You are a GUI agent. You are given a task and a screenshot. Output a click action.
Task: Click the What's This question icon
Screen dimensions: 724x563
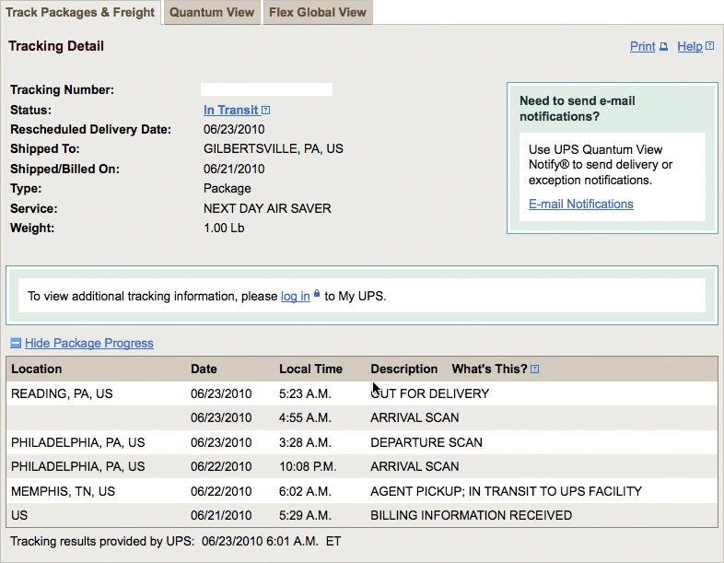click(x=534, y=369)
